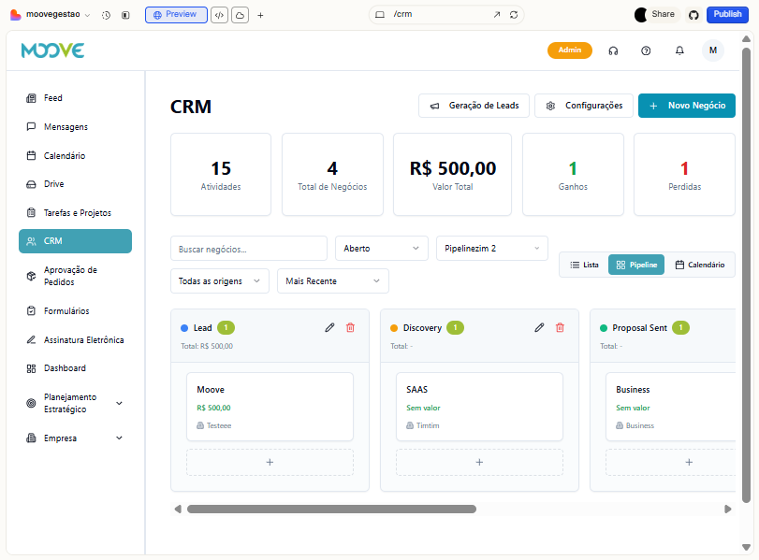Screen dimensions: 759x560
Task: Switch to the Lista view tab
Action: tap(584, 265)
